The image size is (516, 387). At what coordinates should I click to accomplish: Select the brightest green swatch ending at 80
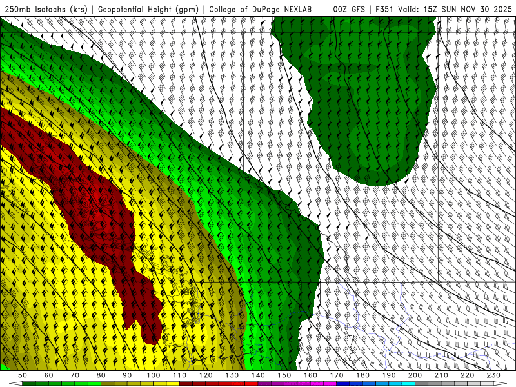click(x=94, y=383)
